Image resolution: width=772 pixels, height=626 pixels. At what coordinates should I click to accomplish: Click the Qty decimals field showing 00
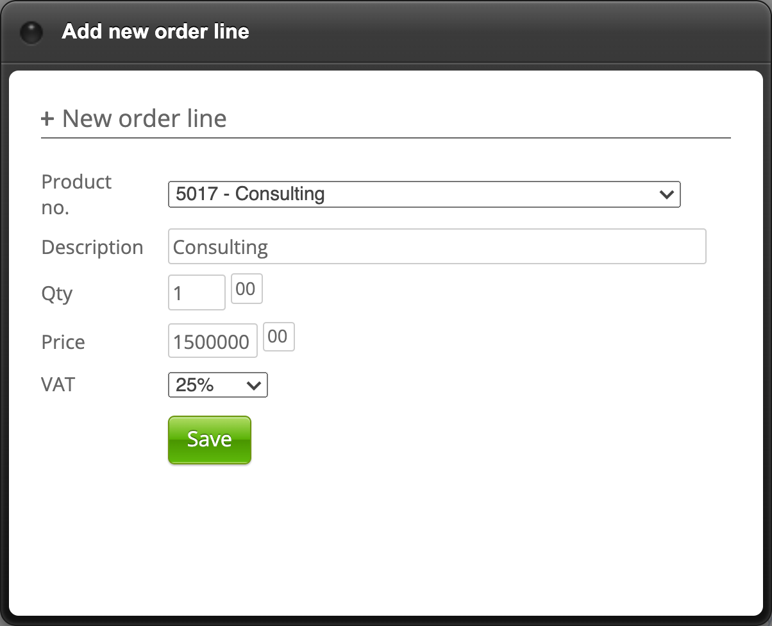(x=246, y=289)
